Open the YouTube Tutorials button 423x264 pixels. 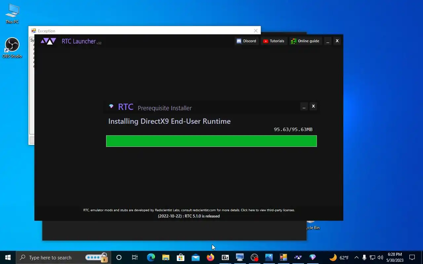click(274, 41)
